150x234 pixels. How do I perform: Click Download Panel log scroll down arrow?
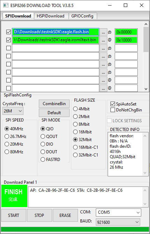(x=145, y=204)
